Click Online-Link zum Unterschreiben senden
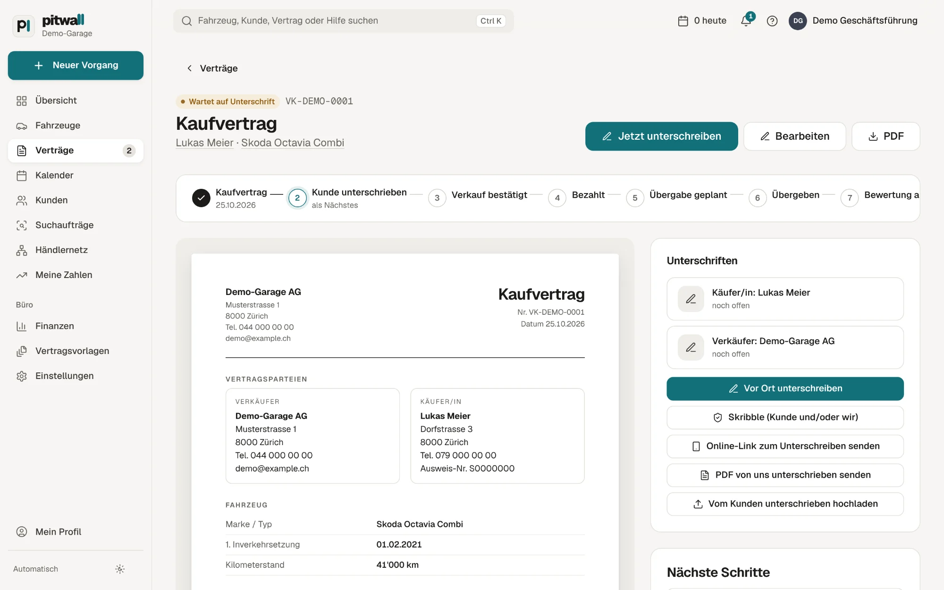Viewport: 944px width, 590px height. tap(785, 446)
